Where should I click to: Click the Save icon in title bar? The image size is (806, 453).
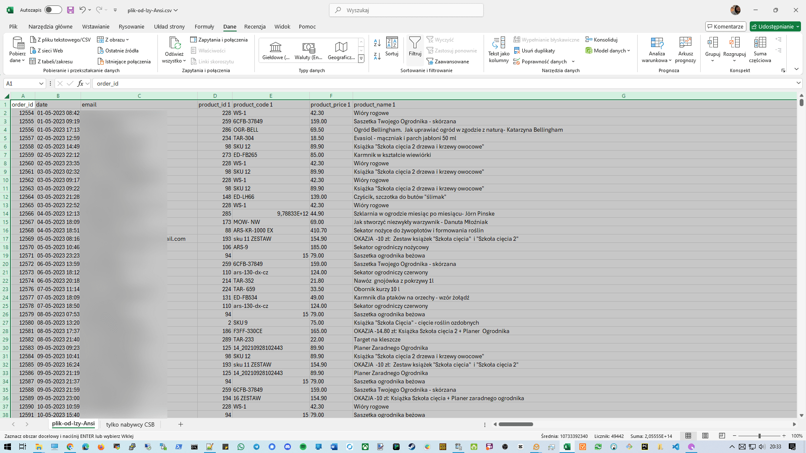point(71,10)
